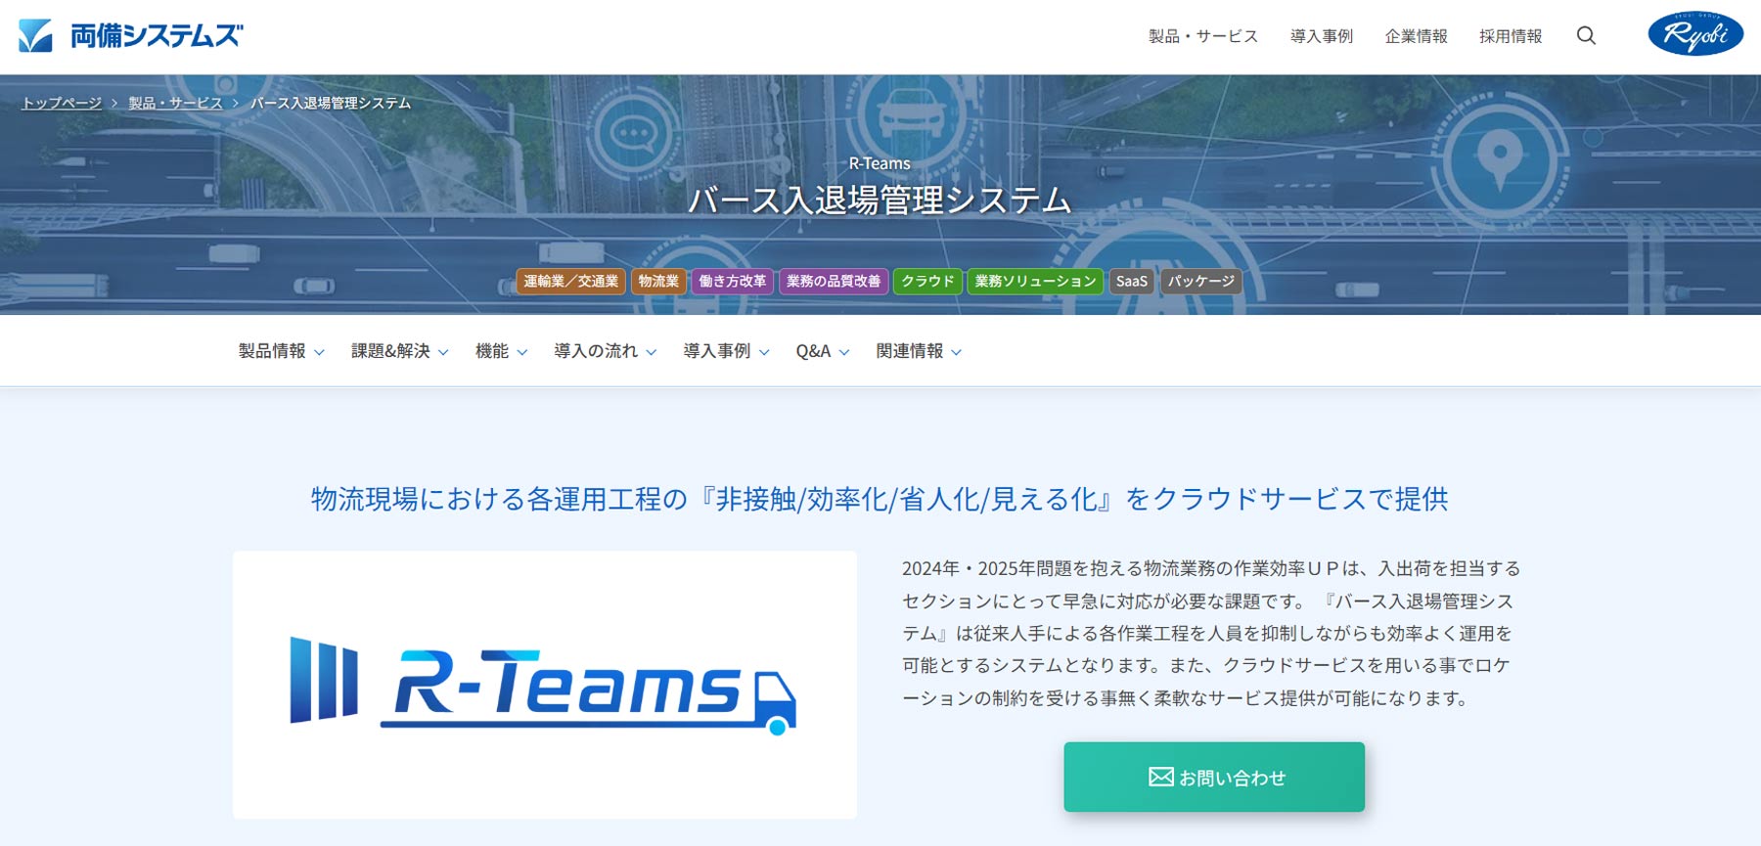The image size is (1761, 846).
Task: Open 企業情報 in top navigation
Action: click(1417, 36)
